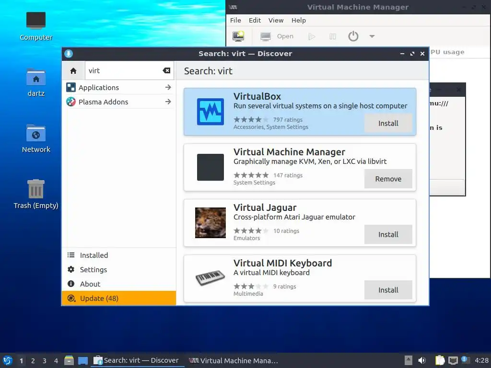Click the Virtual Jaguar title text
Image resolution: width=491 pixels, height=368 pixels.
pyautogui.click(x=265, y=208)
